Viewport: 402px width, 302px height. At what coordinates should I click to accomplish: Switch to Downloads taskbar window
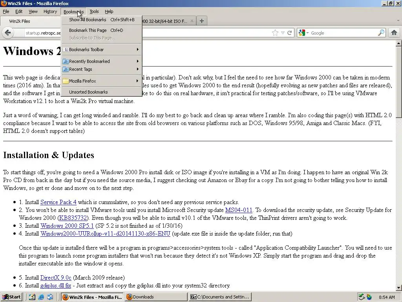pyautogui.click(x=156, y=297)
